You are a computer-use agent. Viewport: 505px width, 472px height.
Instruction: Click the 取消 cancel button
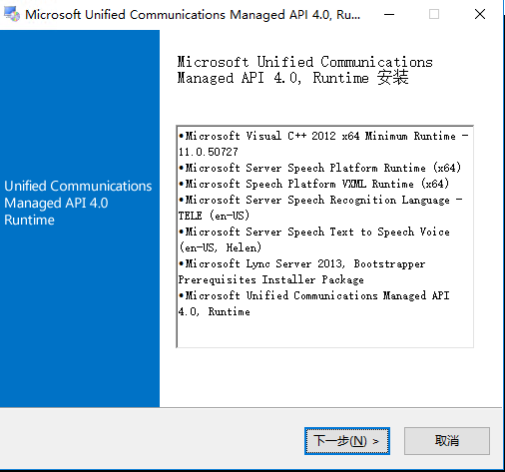pos(447,441)
